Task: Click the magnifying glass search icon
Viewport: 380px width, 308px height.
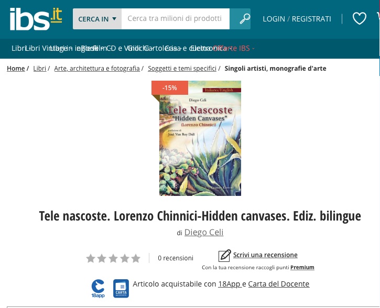Action: click(x=245, y=19)
